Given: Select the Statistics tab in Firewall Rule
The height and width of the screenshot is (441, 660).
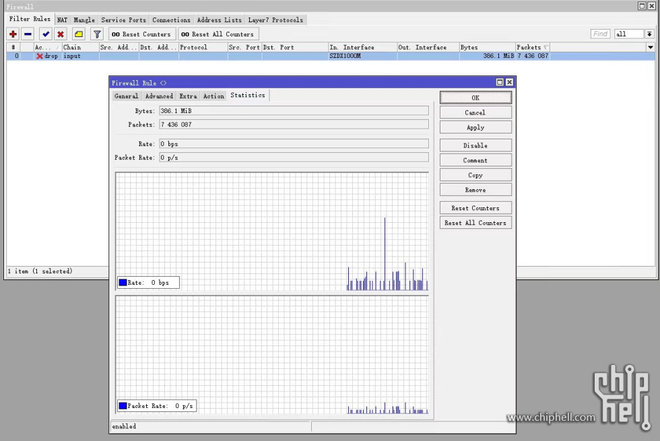Looking at the screenshot, I should [248, 95].
